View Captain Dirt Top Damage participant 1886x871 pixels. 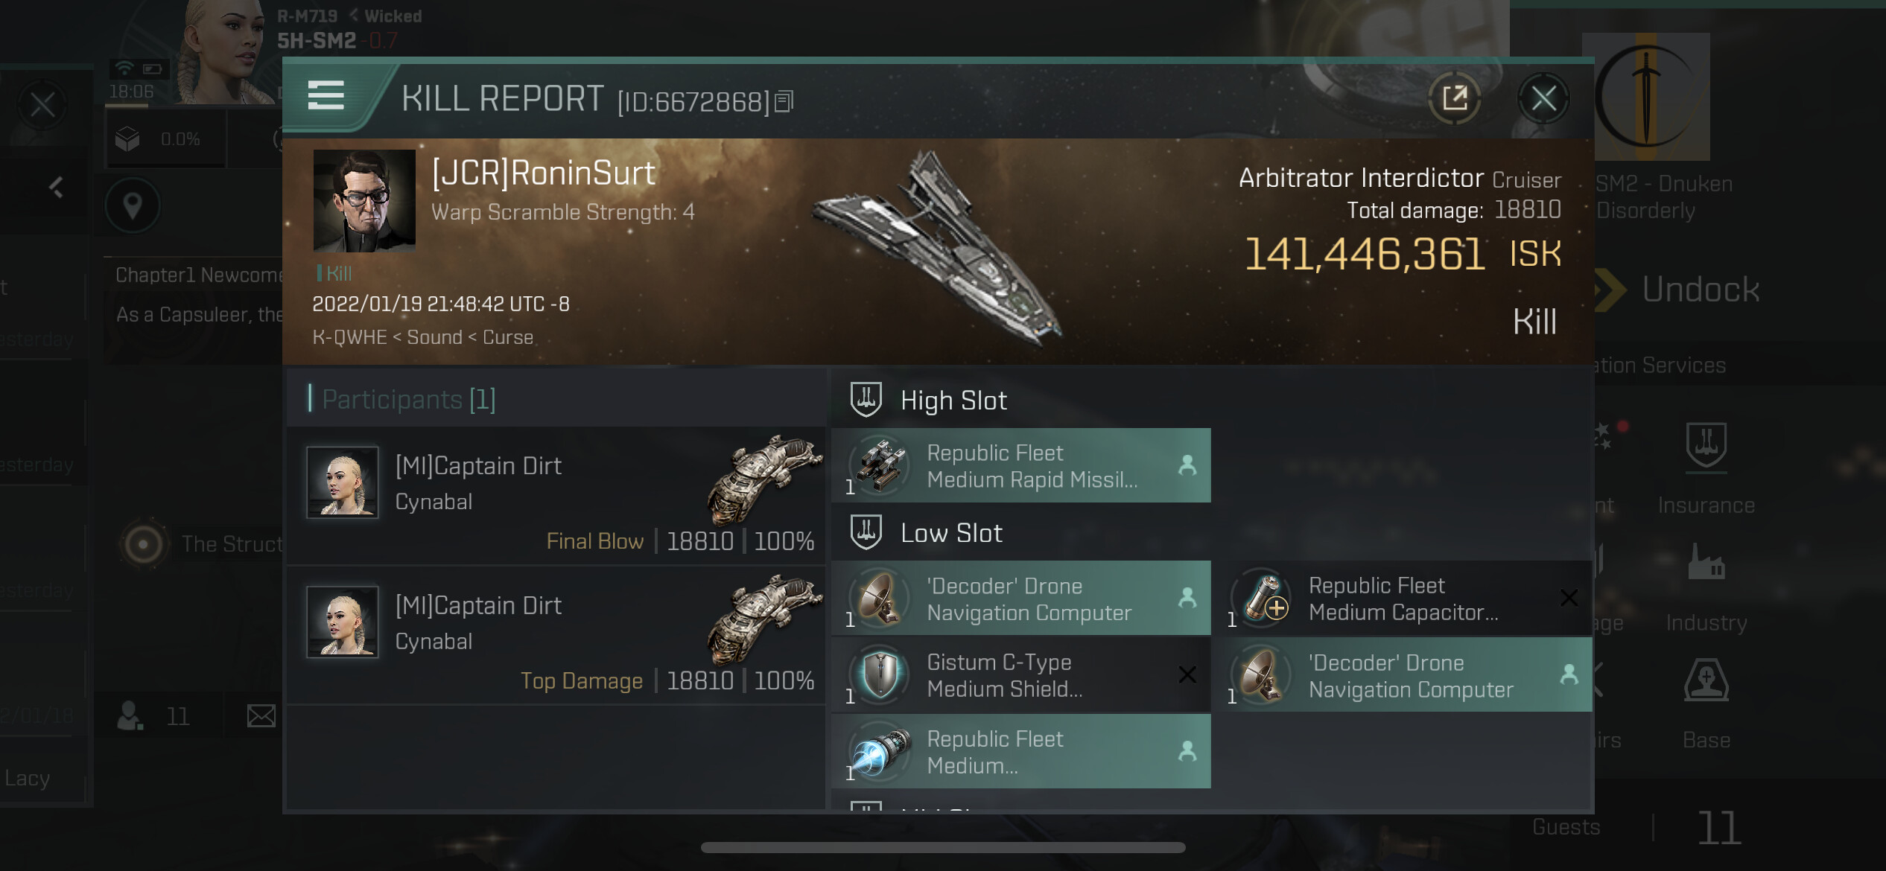pos(556,635)
